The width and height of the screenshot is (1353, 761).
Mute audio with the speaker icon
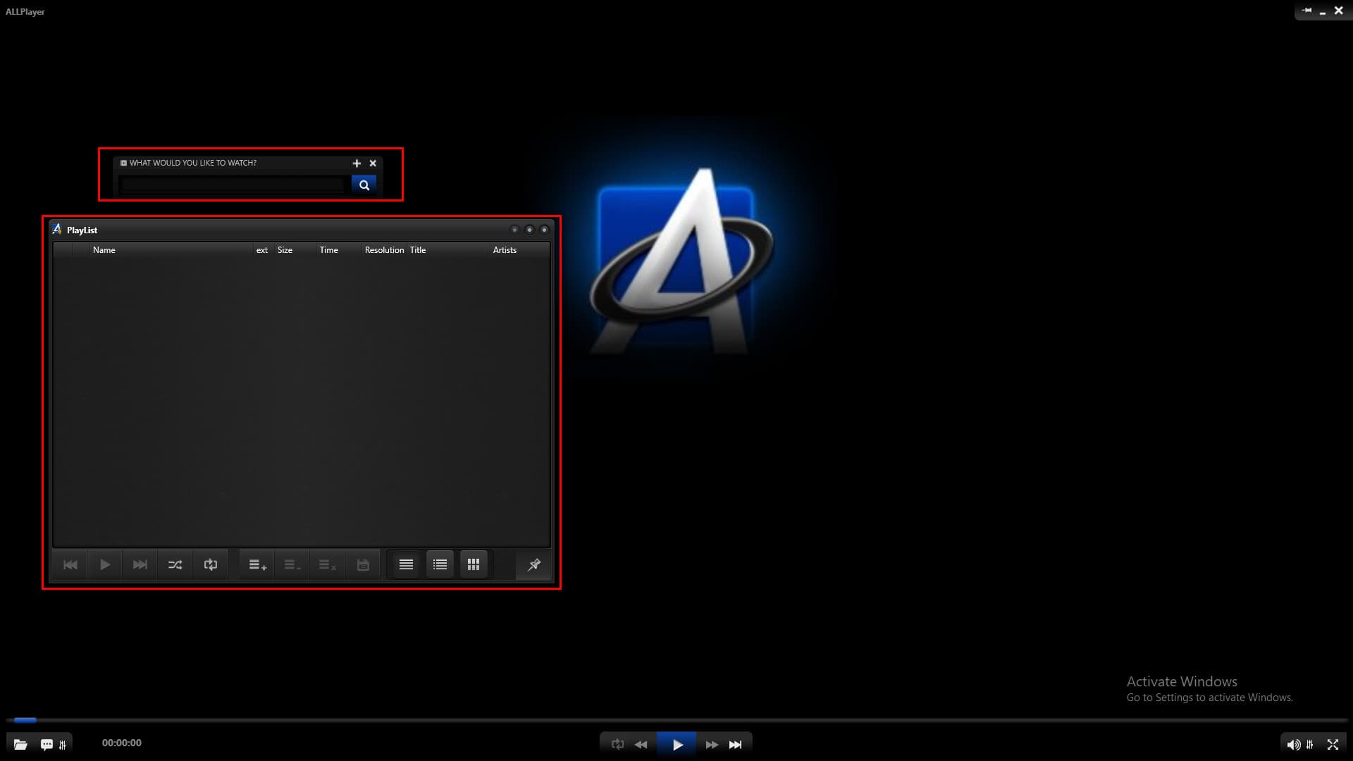pyautogui.click(x=1294, y=744)
